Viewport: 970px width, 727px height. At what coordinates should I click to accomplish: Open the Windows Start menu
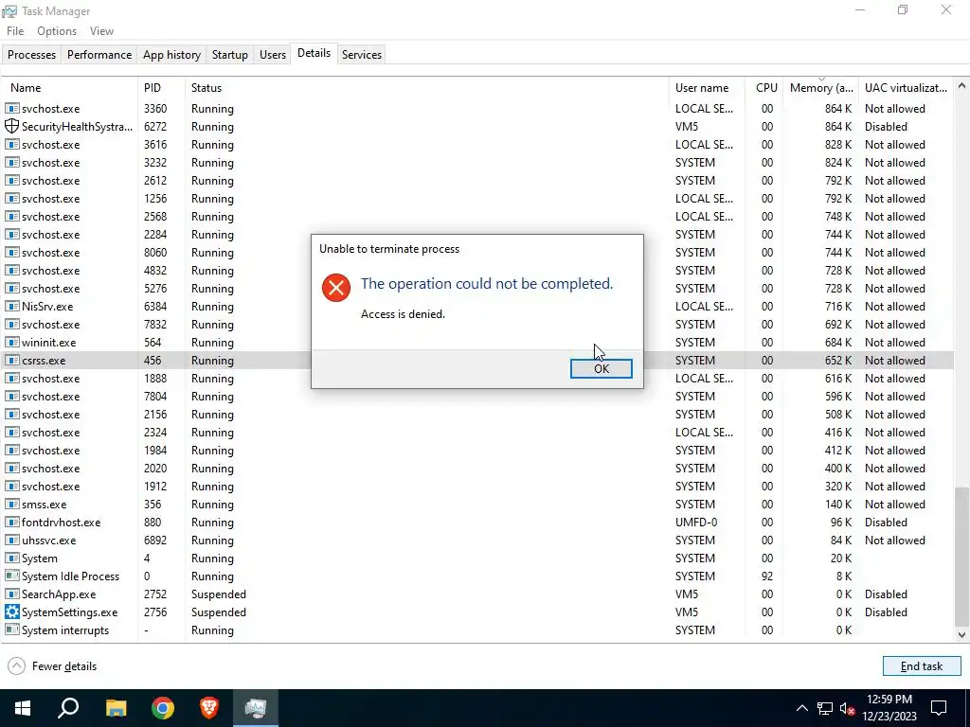coord(23,708)
